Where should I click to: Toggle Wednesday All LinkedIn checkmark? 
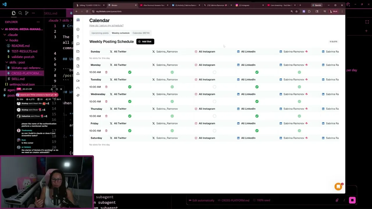click(x=257, y=101)
